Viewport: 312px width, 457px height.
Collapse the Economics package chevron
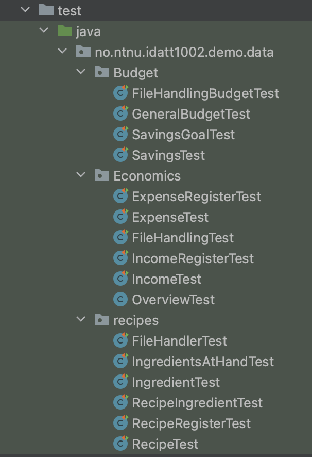[81, 175]
